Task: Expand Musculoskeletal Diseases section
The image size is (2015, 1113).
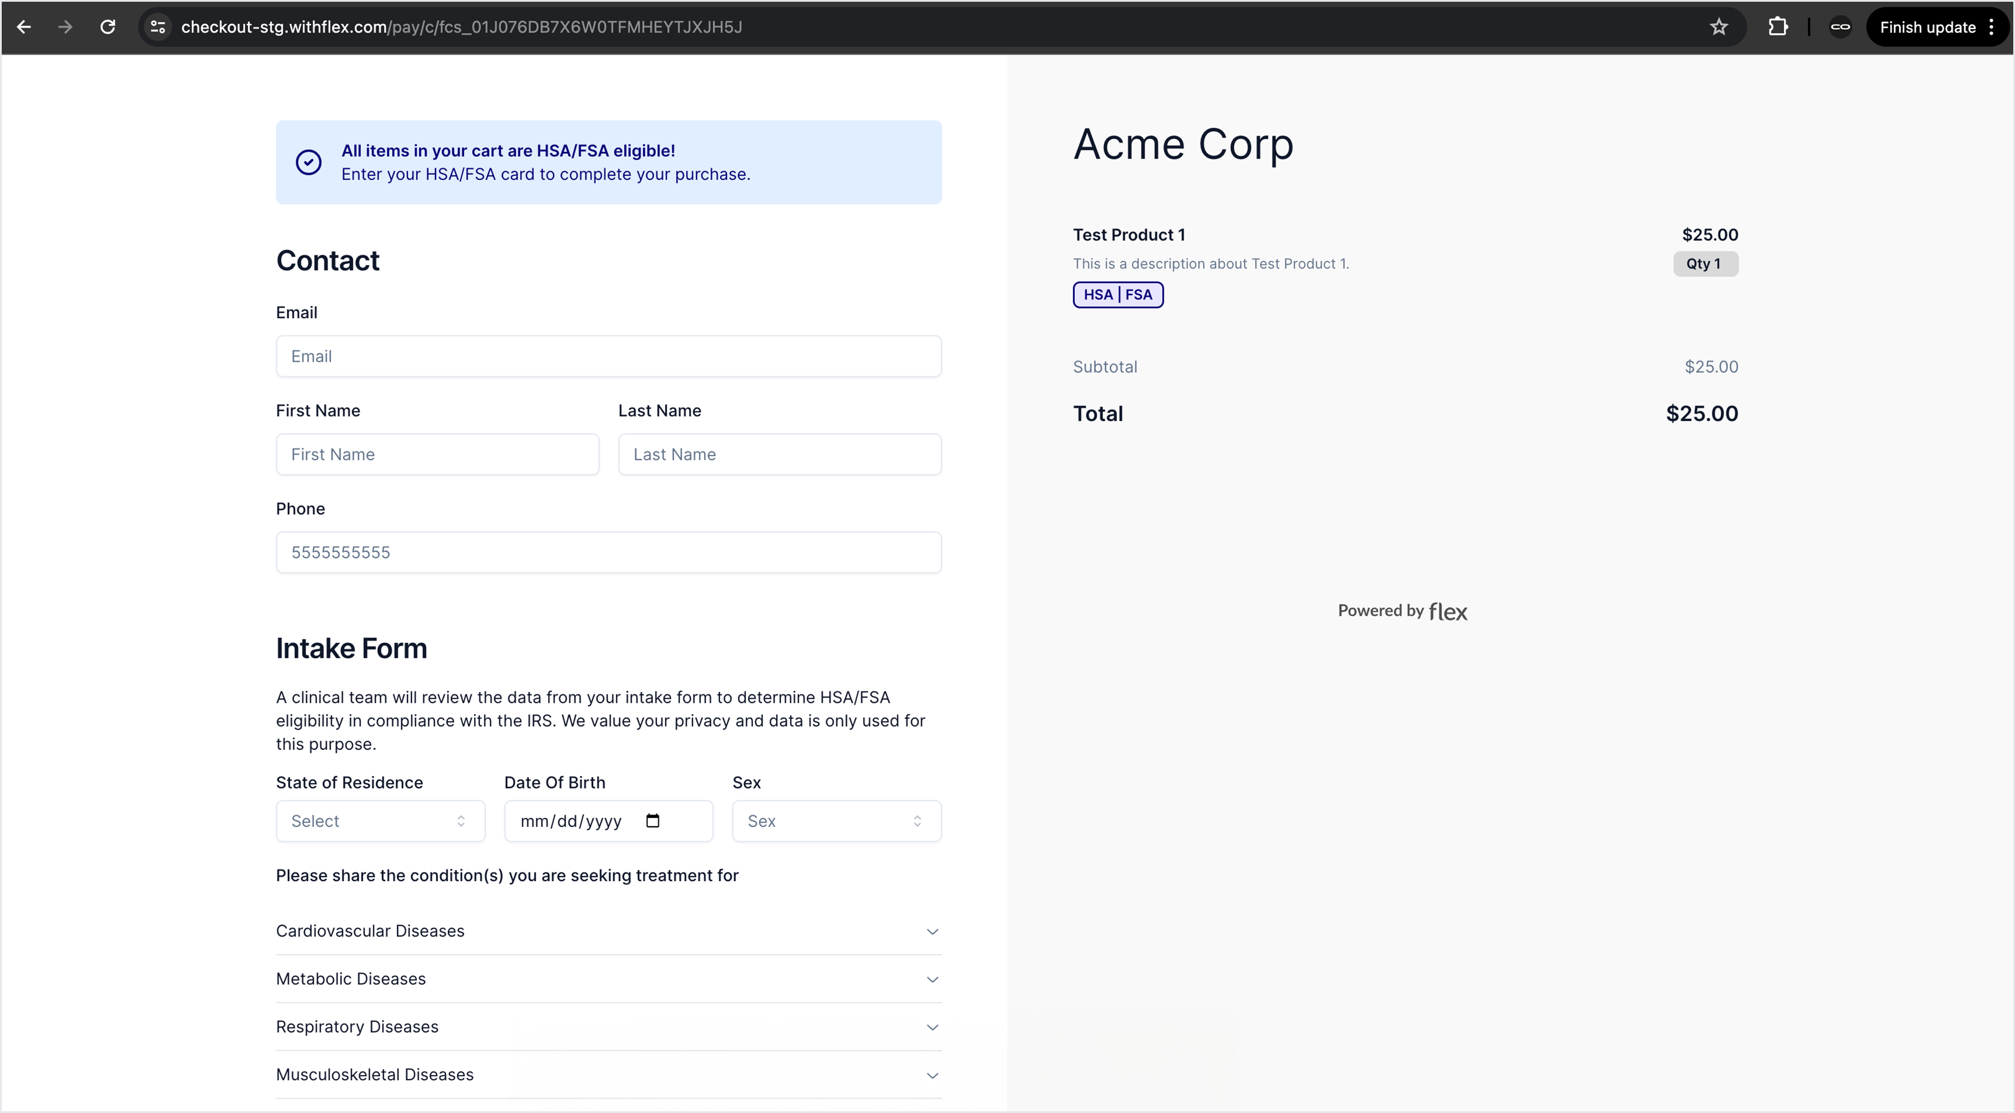Action: click(x=609, y=1075)
